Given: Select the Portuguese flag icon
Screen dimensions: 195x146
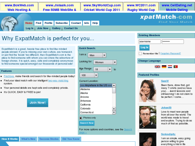Looking at the screenshot, I should click(x=176, y=67).
